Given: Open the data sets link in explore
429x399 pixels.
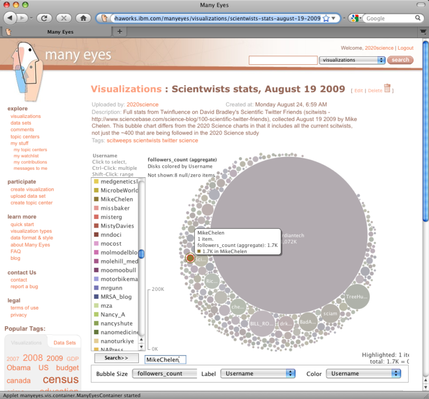Looking at the screenshot, I should click(x=21, y=123).
